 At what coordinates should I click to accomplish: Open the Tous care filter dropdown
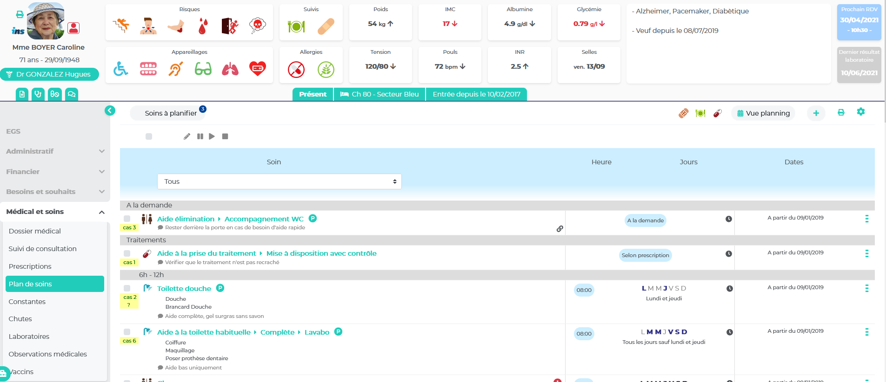pyautogui.click(x=279, y=181)
